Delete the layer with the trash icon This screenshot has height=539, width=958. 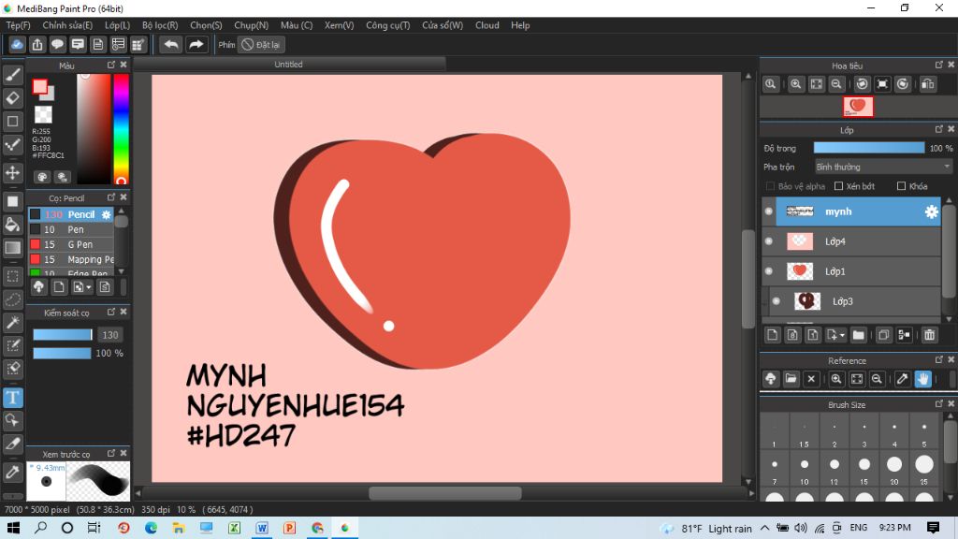click(x=929, y=335)
